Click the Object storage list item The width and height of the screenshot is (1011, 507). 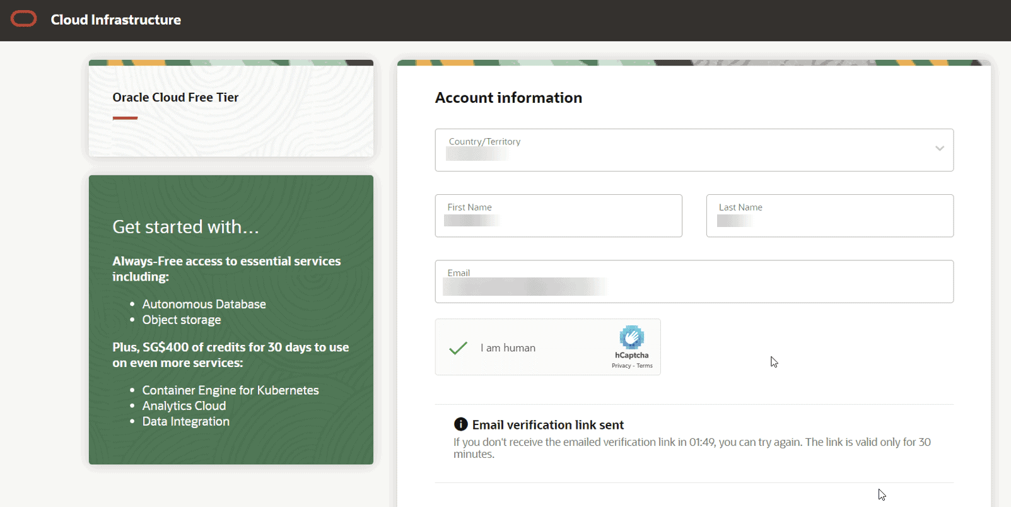click(182, 320)
